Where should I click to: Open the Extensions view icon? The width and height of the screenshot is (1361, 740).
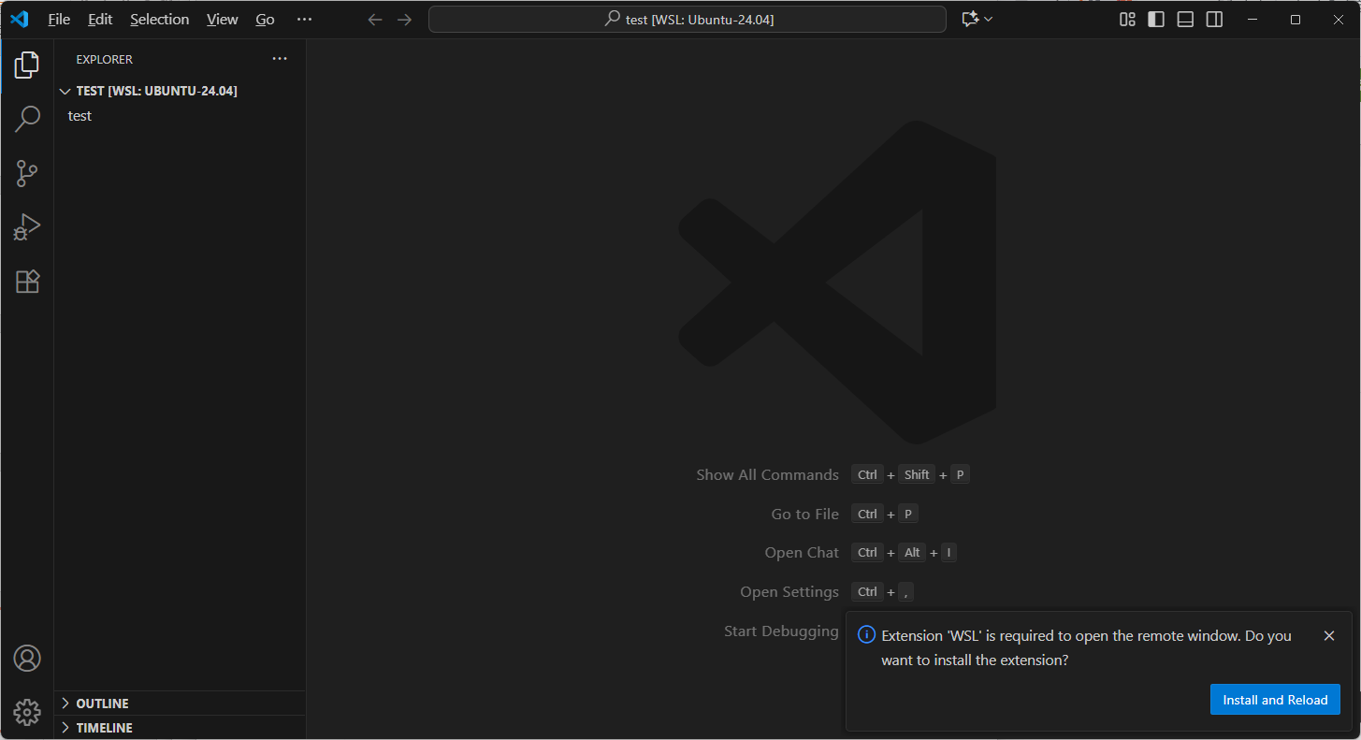point(27,282)
